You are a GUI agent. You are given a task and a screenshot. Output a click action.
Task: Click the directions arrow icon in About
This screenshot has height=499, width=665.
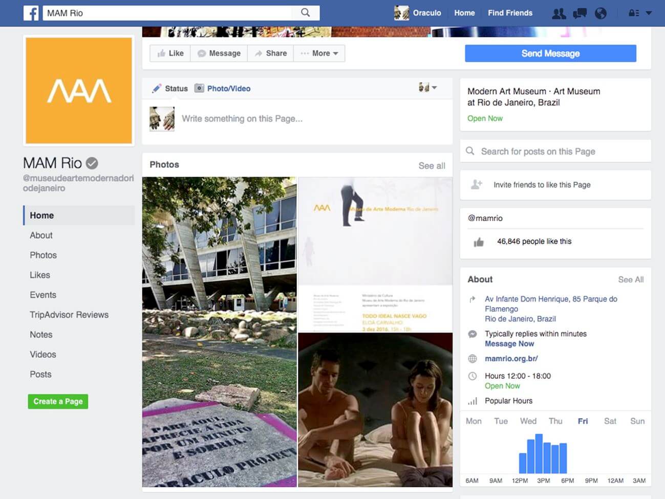click(473, 299)
